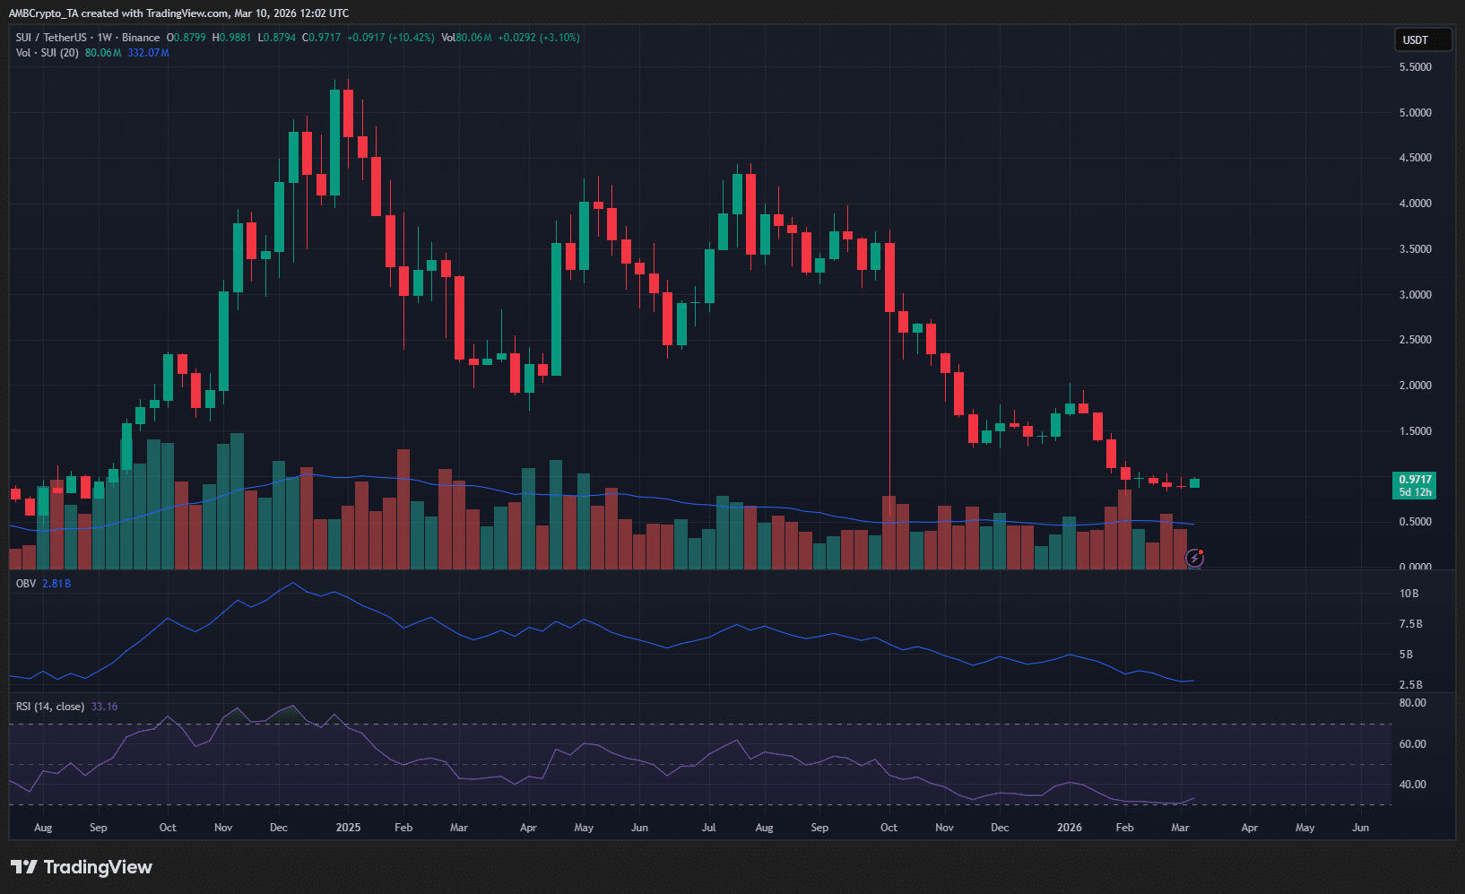Click the Jun label at far right of time axis
Viewport: 1465px width, 894px height.
point(1360,828)
